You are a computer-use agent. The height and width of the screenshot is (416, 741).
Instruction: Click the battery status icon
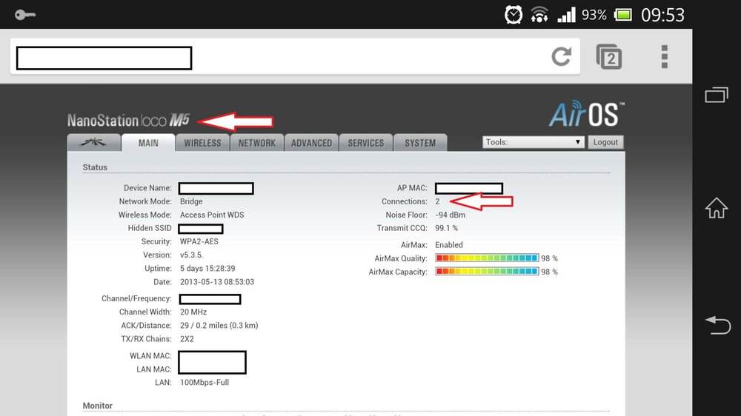(x=623, y=15)
